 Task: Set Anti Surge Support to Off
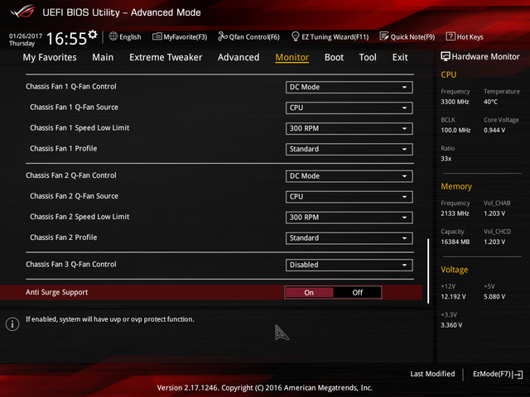[357, 292]
